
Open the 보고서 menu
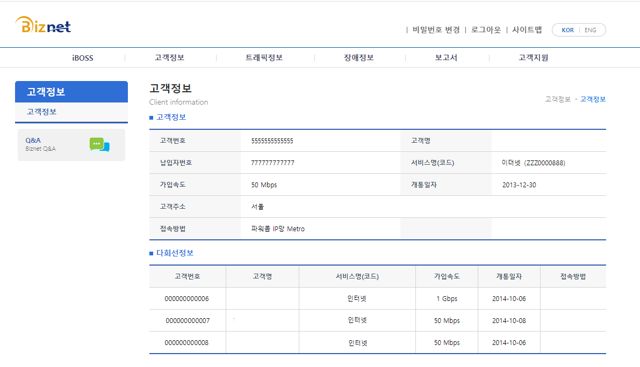pos(446,58)
